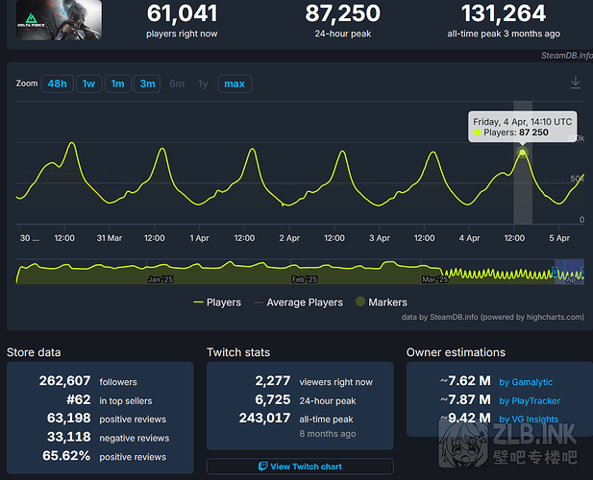
Task: Click the 2 Apr x-axis label
Action: pyautogui.click(x=289, y=238)
